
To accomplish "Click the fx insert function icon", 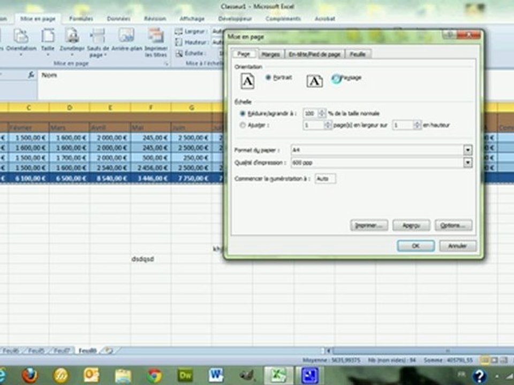I will tap(31, 75).
